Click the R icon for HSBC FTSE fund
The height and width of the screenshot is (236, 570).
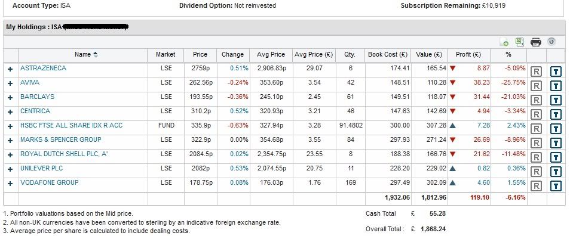pos(536,129)
